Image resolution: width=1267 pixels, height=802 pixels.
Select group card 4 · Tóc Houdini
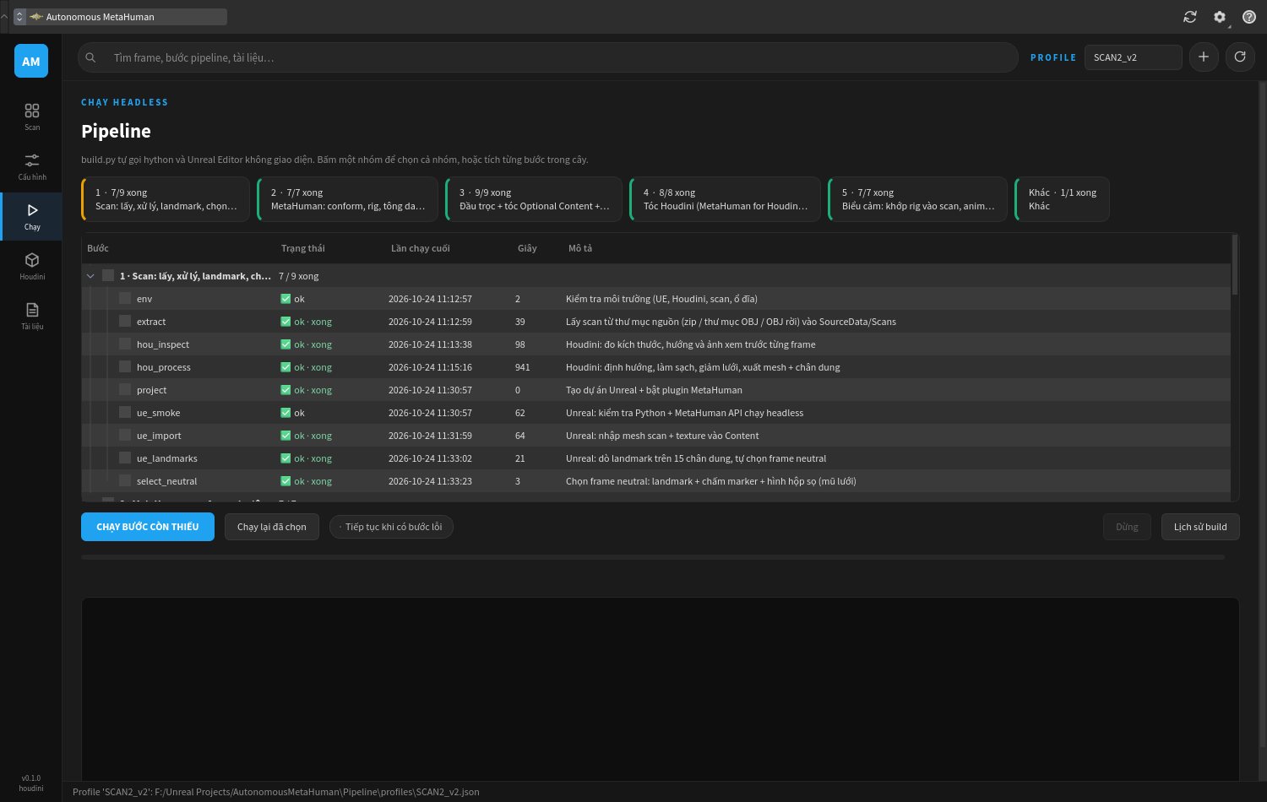(x=725, y=199)
